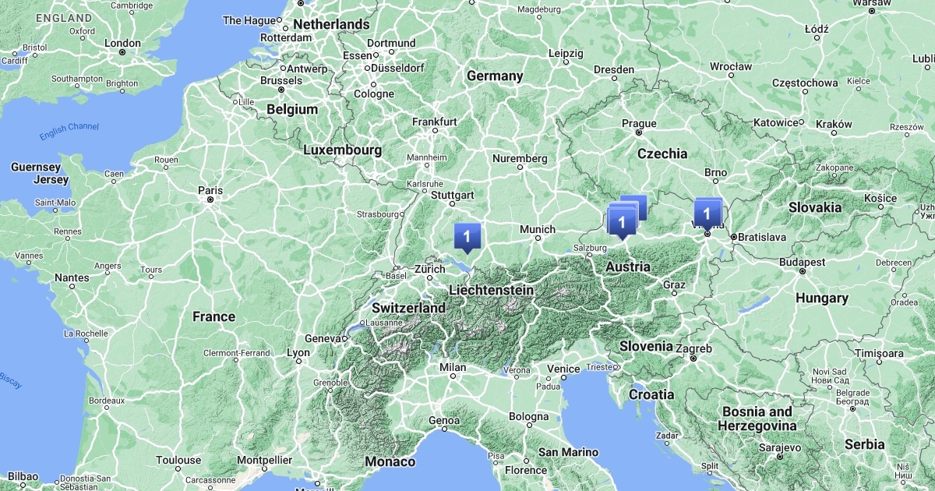Click the blue marker over Vienna
Viewport: 935px width, 491px height.
pyautogui.click(x=707, y=214)
